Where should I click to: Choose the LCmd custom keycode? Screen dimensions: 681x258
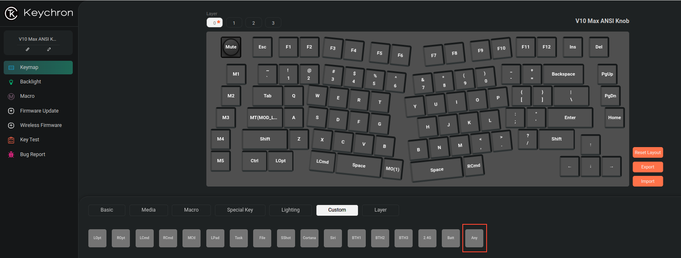click(145, 238)
